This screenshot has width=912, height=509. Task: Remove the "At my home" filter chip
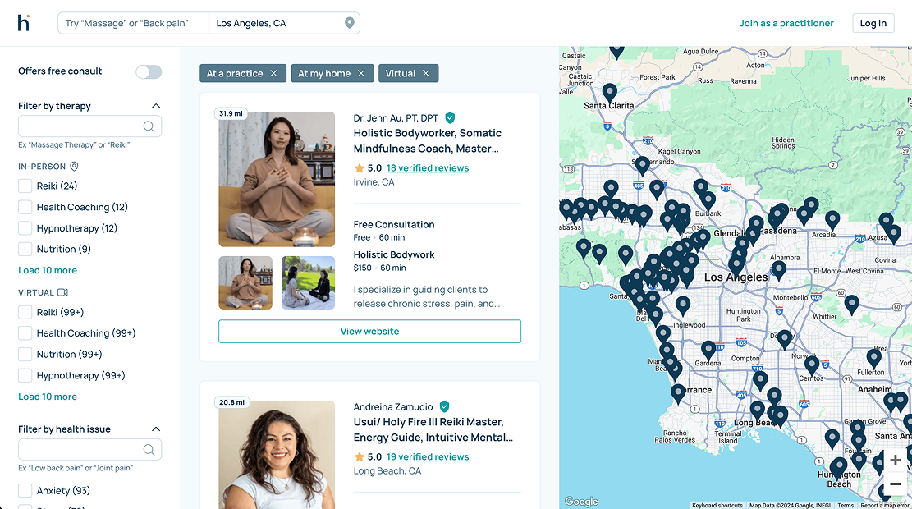(361, 73)
